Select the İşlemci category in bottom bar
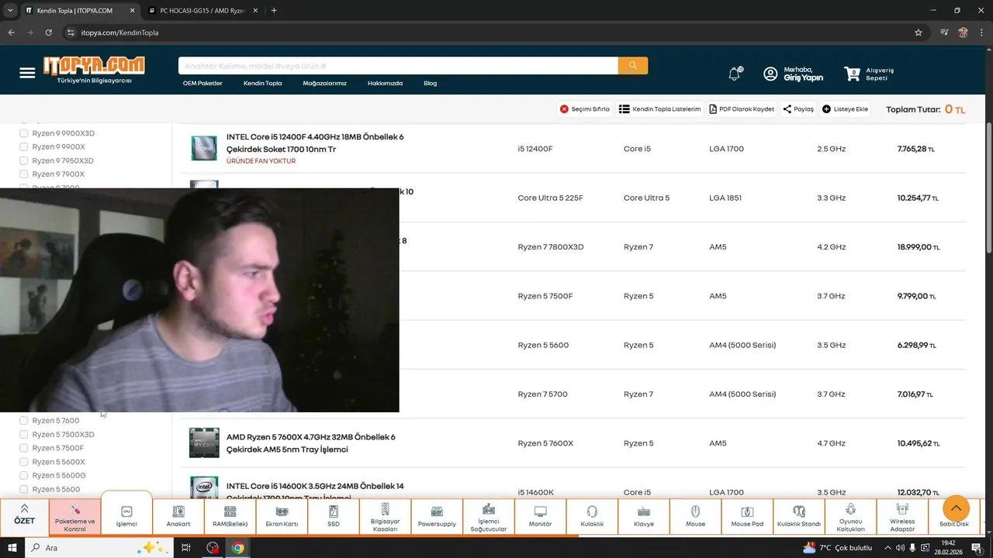The width and height of the screenshot is (993, 558). point(126,516)
